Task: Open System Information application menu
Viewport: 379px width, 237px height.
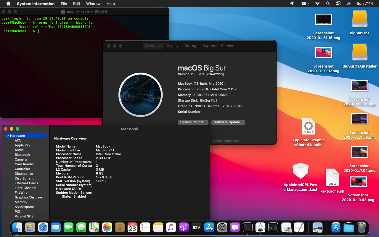Action: click(36, 4)
